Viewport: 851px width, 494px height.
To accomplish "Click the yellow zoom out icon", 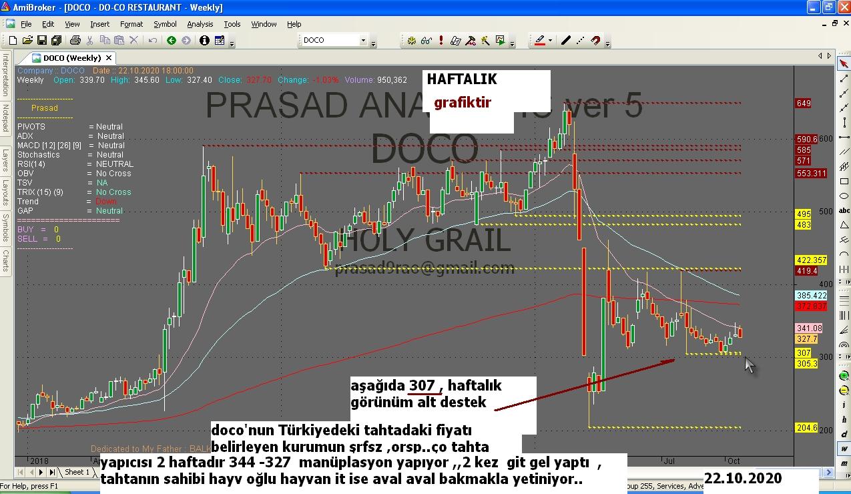I will click(x=844, y=391).
